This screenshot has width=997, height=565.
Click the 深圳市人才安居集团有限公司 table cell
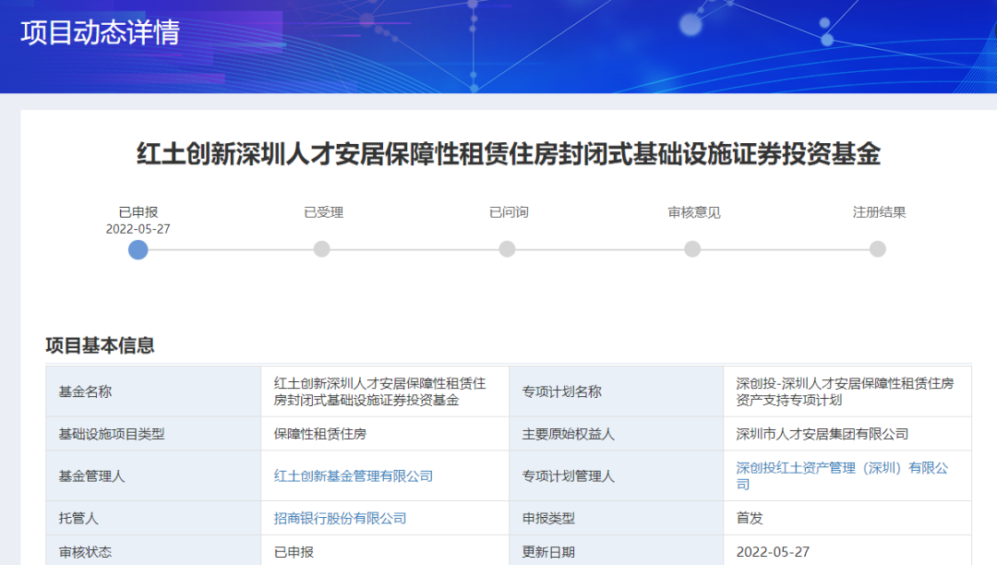(x=823, y=434)
